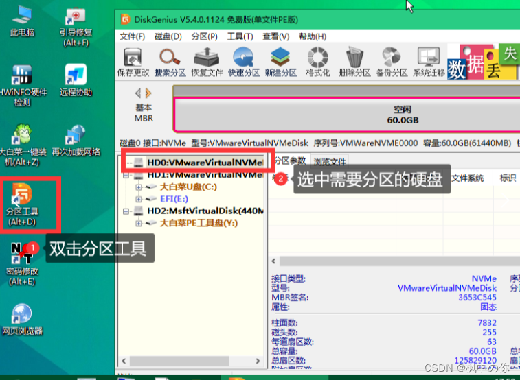This screenshot has width=520, height=380.
Task: Open the 查看(V) menu
Action: [276, 36]
